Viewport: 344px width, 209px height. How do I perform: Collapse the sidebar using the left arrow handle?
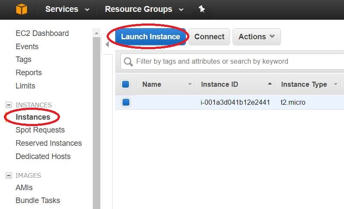[x=107, y=44]
